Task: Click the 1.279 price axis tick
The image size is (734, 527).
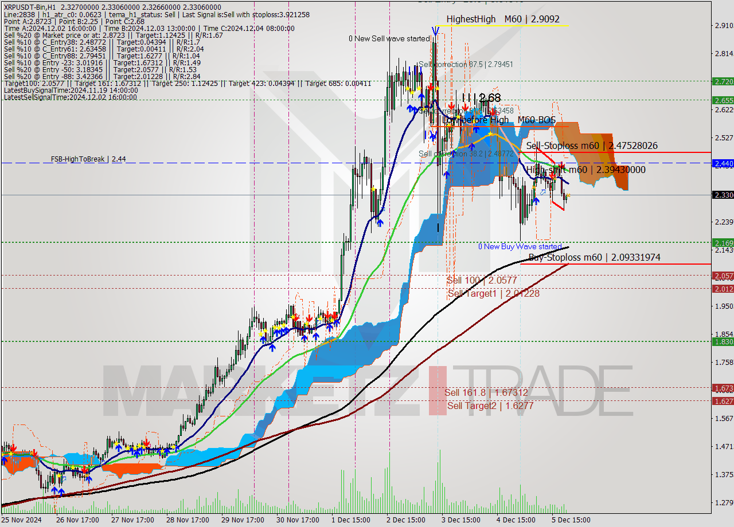Action: (724, 502)
